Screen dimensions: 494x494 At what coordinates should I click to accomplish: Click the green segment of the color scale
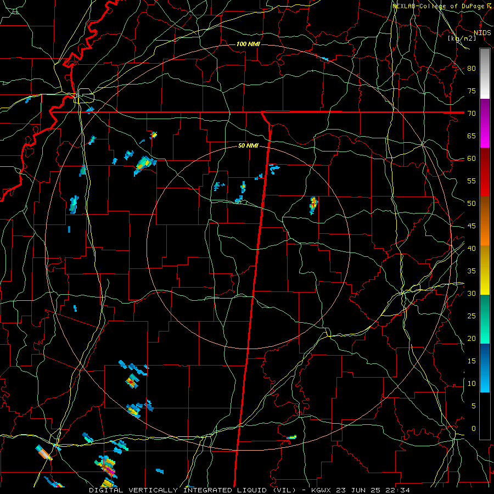pyautogui.click(x=485, y=319)
